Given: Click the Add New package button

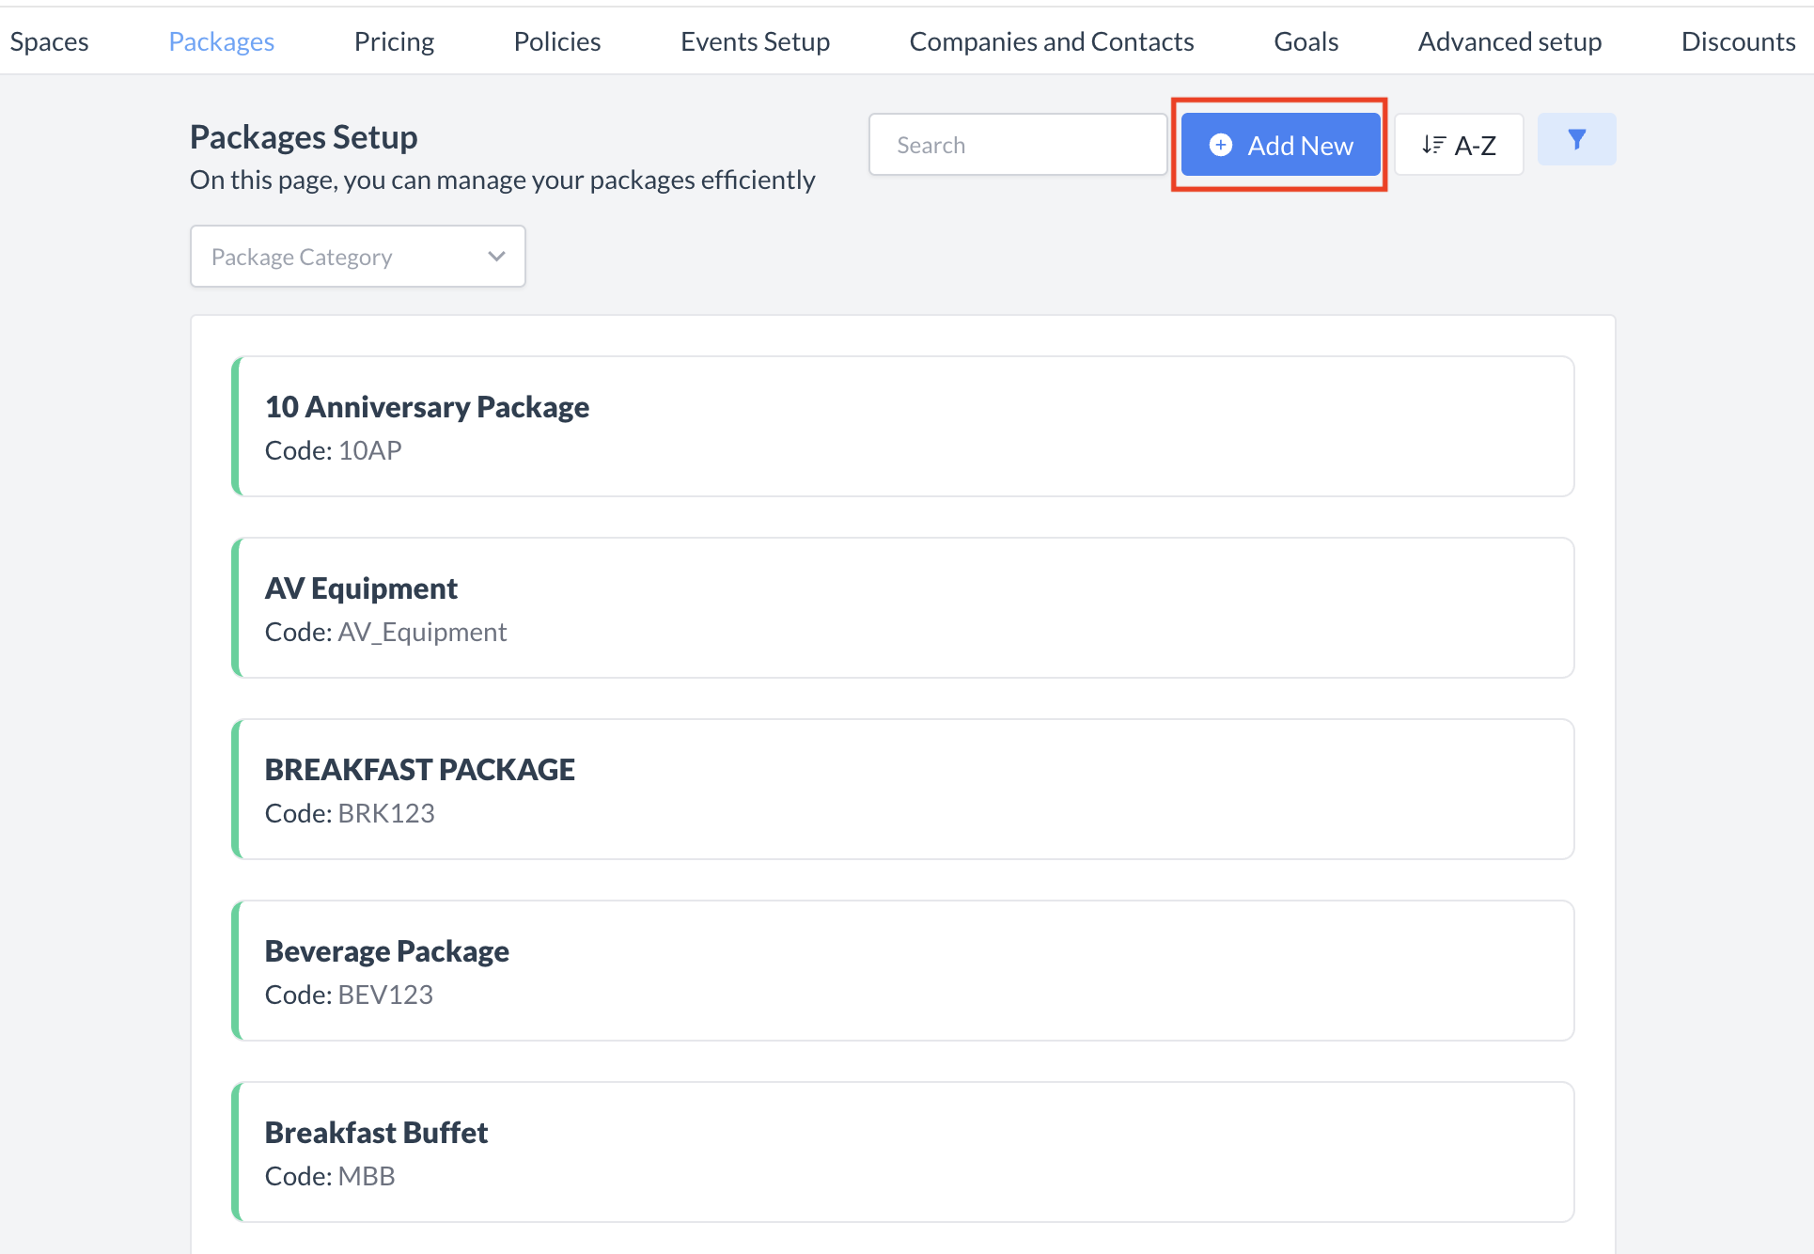Looking at the screenshot, I should point(1280,145).
